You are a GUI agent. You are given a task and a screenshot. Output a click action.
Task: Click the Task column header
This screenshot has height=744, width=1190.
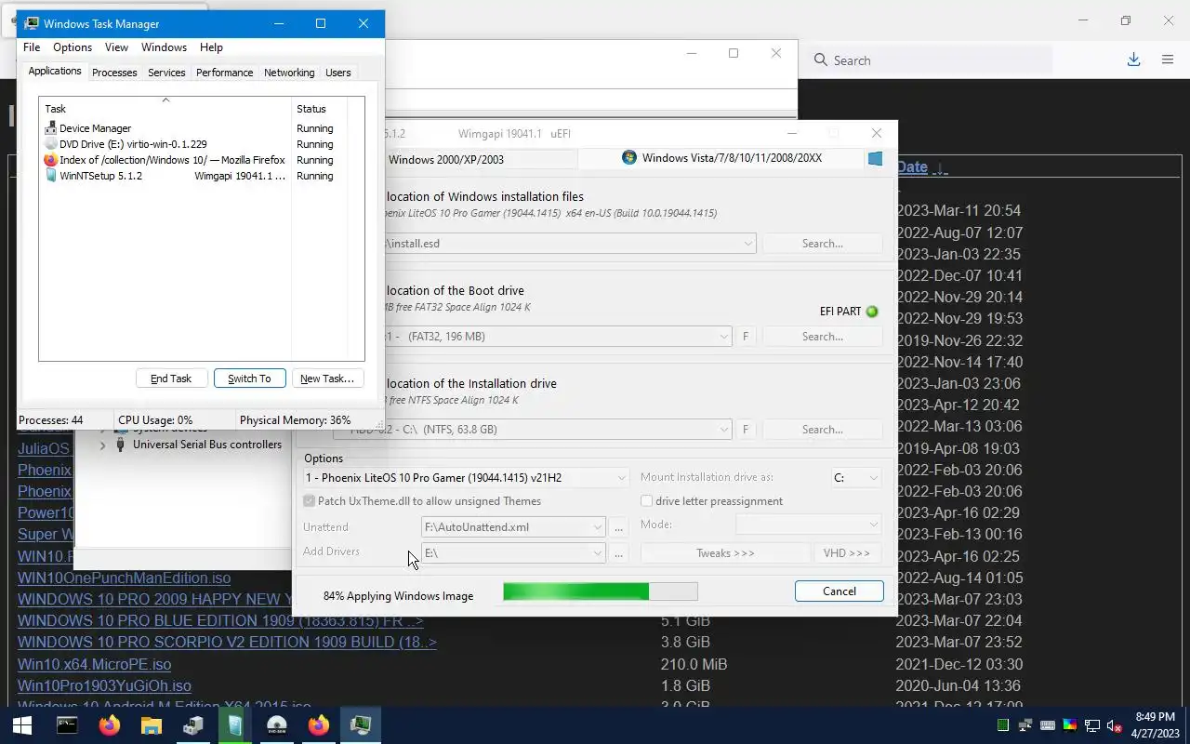point(165,109)
